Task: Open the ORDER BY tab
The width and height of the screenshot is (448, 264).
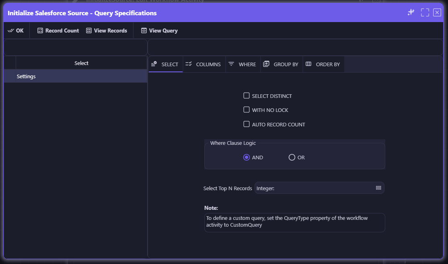Action: [x=323, y=64]
